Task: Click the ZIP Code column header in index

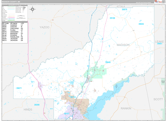Action: point(5,23)
